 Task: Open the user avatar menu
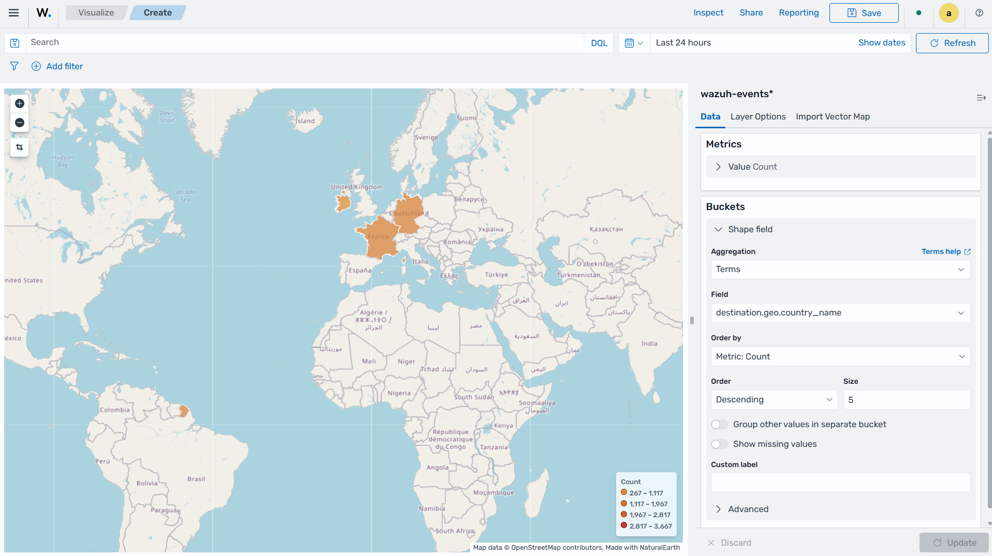pos(949,13)
